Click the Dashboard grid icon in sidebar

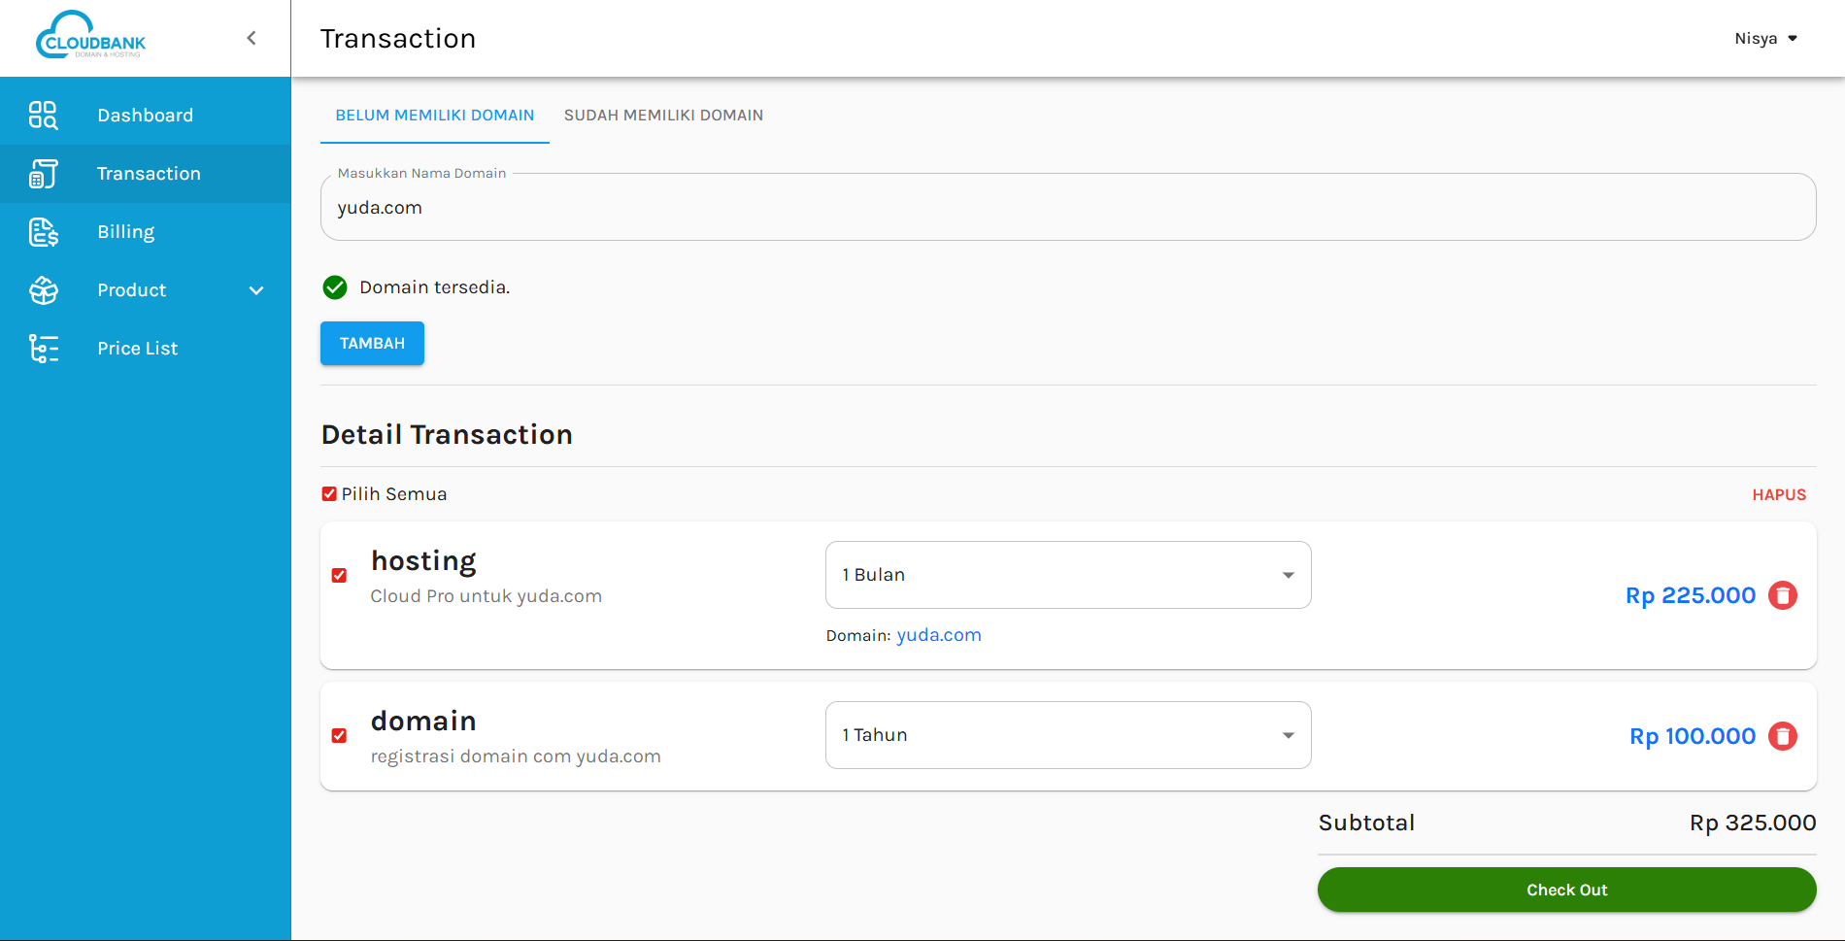[x=43, y=116]
